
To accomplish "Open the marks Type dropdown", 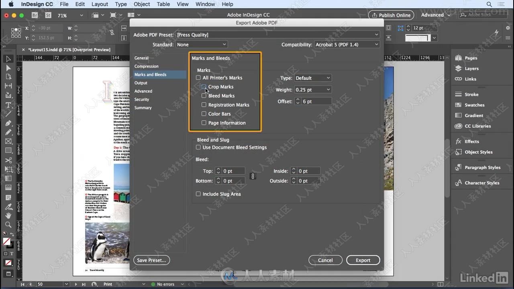I will [313, 78].
